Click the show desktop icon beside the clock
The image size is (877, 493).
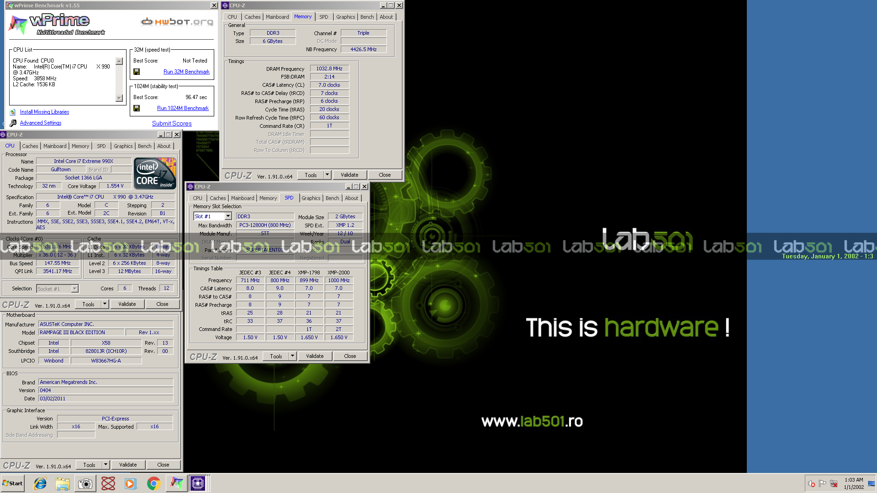pyautogui.click(x=872, y=483)
